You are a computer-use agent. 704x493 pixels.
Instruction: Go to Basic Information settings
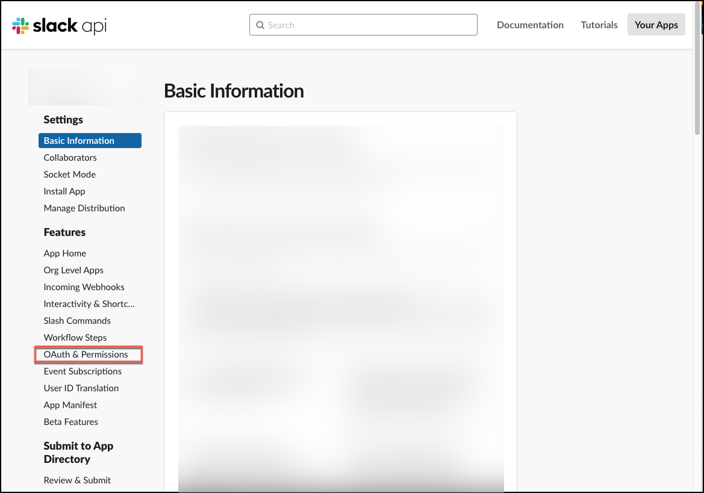(x=79, y=140)
